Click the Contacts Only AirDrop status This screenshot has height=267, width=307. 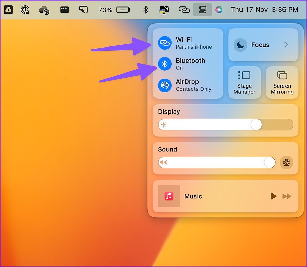[194, 89]
